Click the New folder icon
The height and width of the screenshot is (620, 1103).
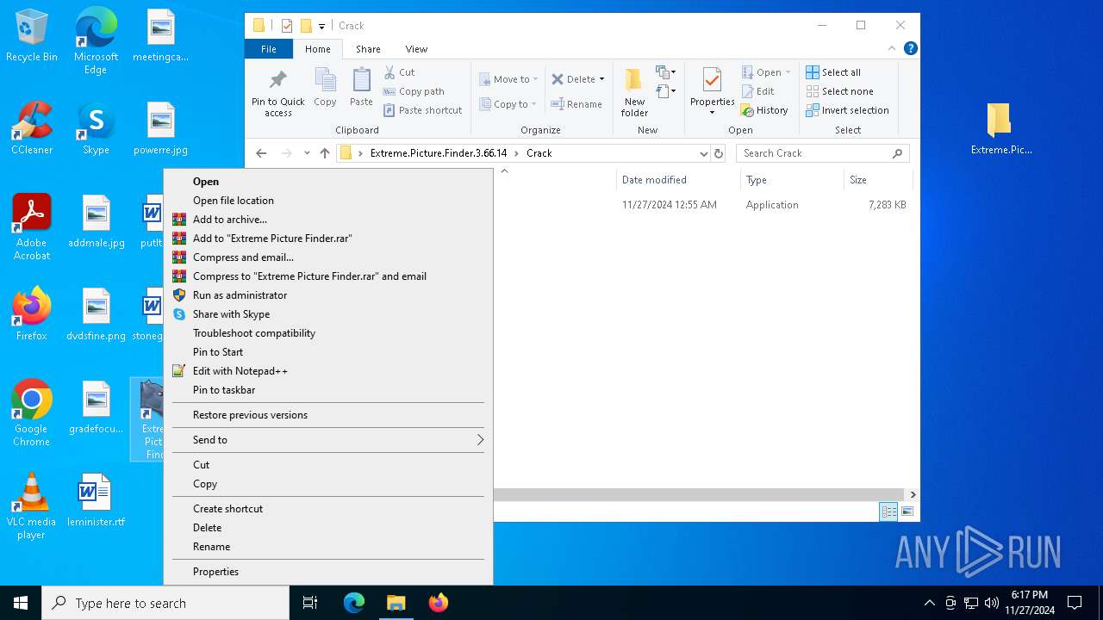pos(634,81)
